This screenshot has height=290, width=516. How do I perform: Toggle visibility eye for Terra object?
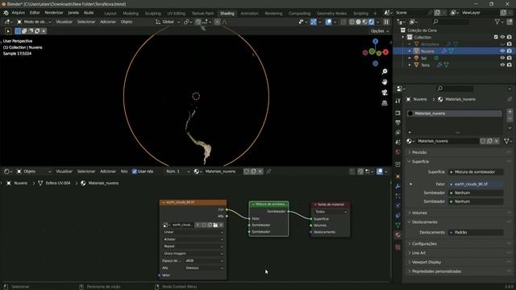502,64
